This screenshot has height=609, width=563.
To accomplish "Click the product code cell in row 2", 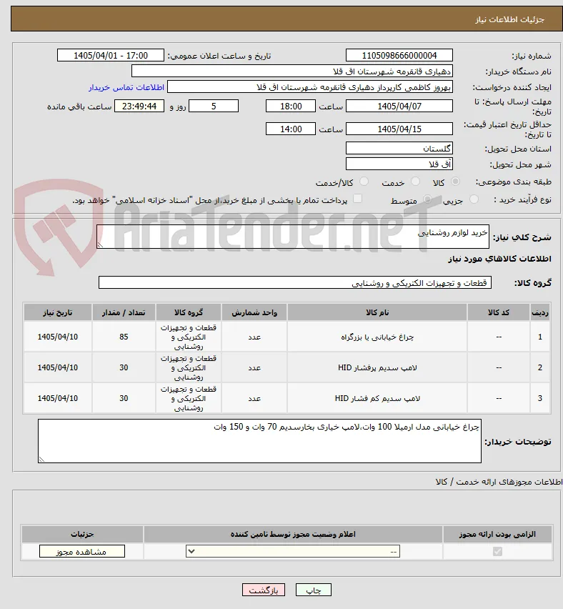I will click(x=499, y=368).
